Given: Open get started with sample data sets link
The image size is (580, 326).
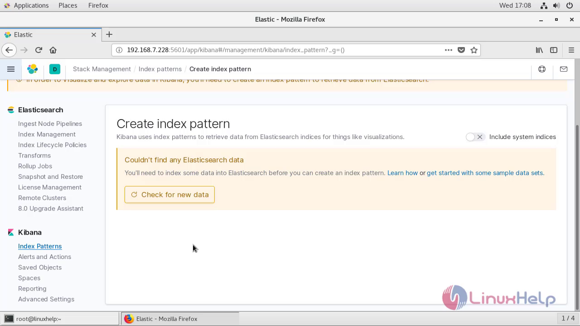Looking at the screenshot, I should coord(485,173).
